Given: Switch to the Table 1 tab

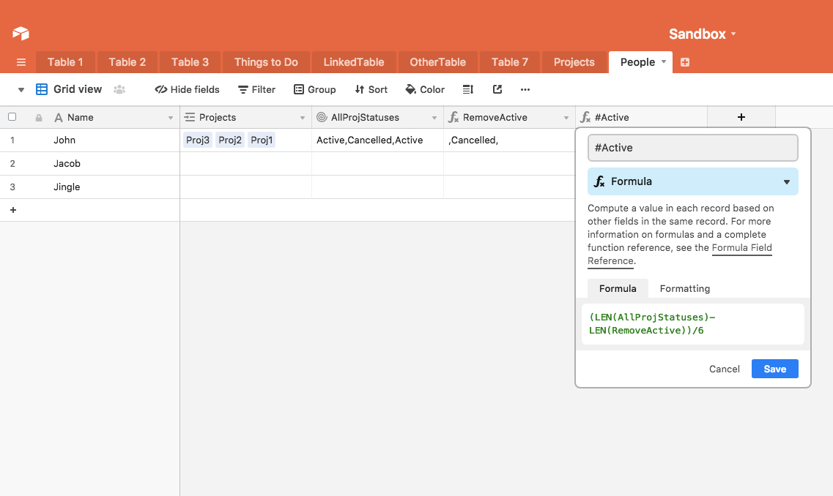Looking at the screenshot, I should click(65, 62).
